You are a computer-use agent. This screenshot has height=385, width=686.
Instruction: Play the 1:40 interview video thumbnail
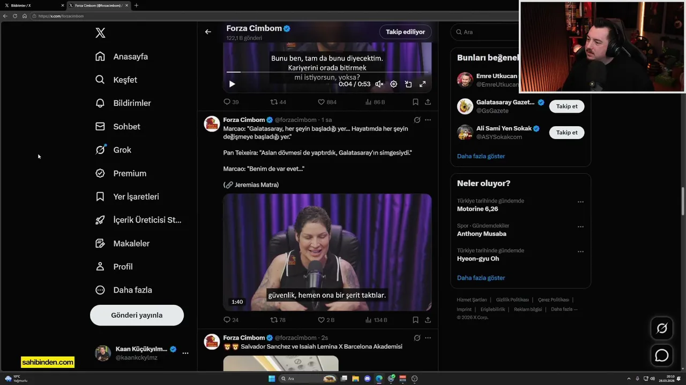click(x=327, y=252)
